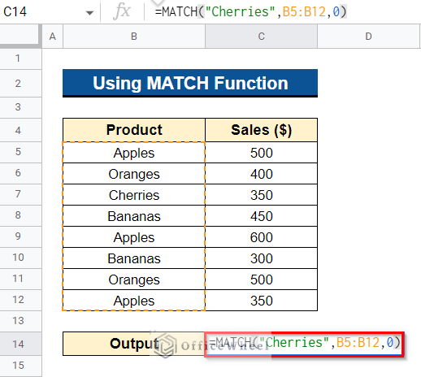Select the cell showing 600 sales

pyautogui.click(x=261, y=237)
